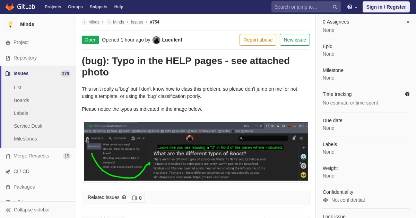416x218 pixels.
Task: Open the Minds project avatar in sidebar
Action: tap(10, 24)
